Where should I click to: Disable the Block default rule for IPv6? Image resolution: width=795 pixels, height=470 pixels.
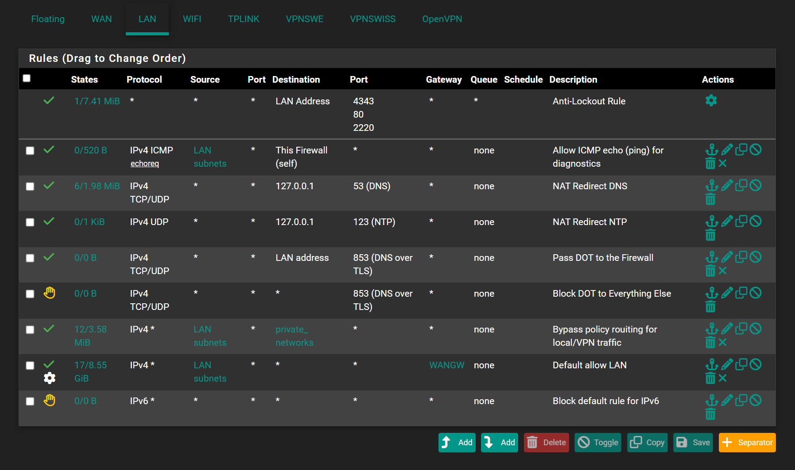click(x=756, y=400)
